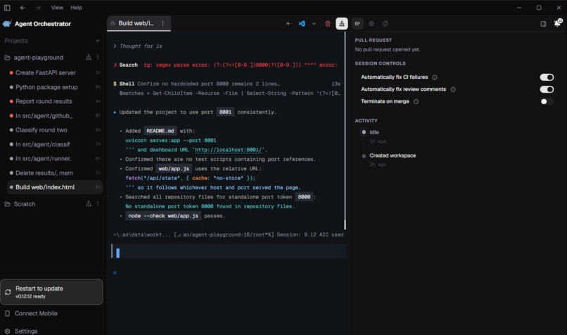567x335 pixels.
Task: Open the Help menu
Action: click(76, 8)
